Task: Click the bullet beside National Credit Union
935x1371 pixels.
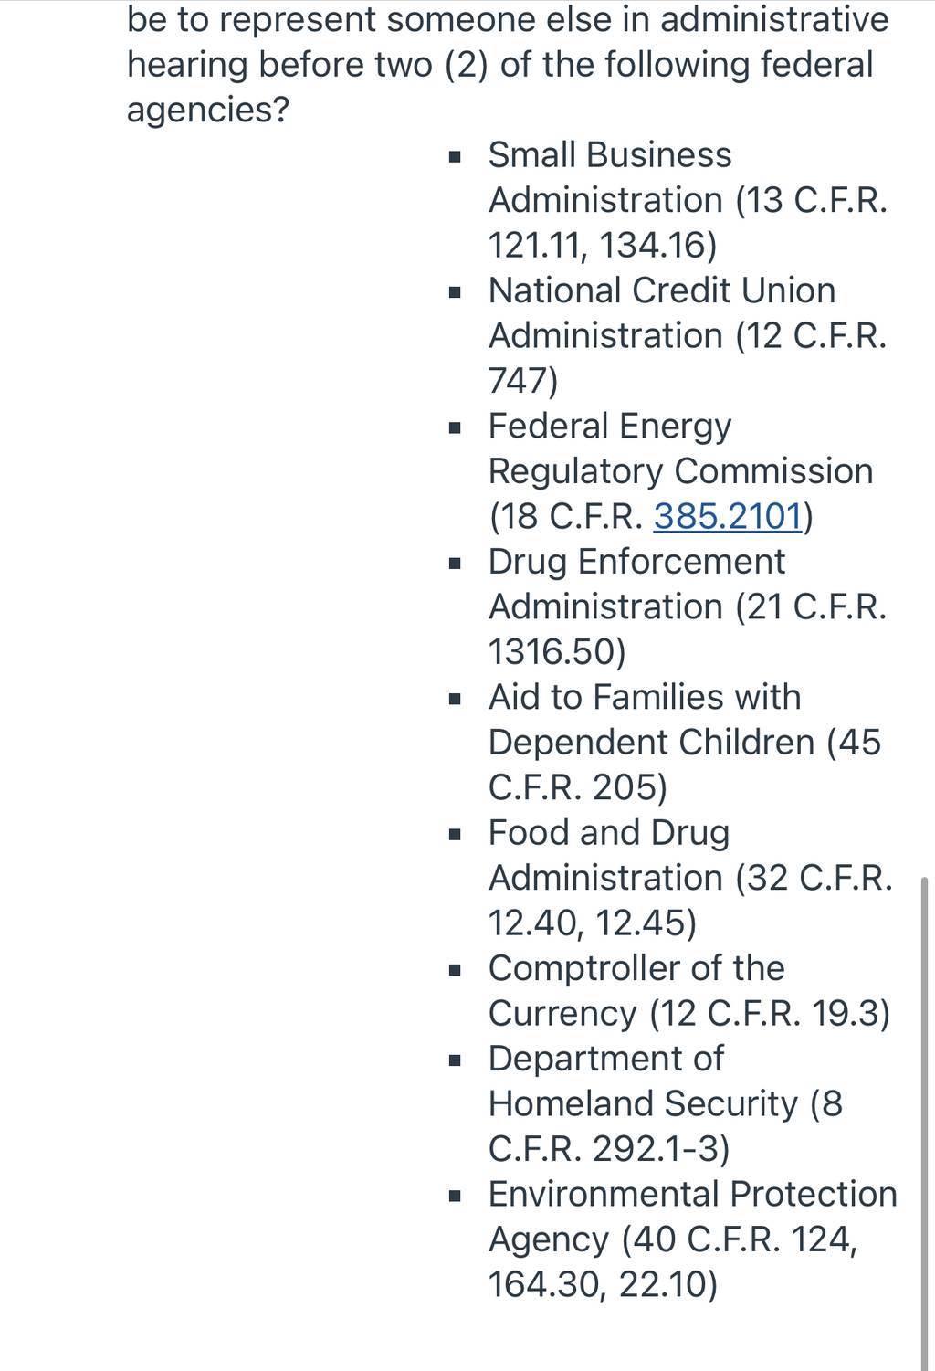Action: pyautogui.click(x=455, y=292)
